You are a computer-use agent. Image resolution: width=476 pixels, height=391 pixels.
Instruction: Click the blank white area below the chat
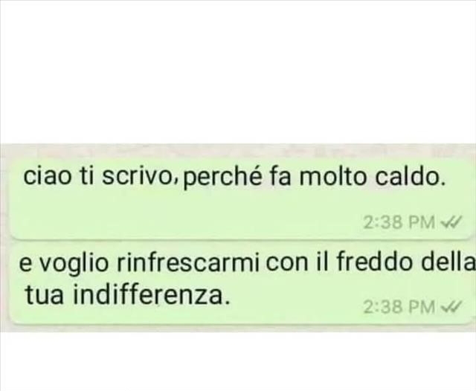click(x=238, y=361)
